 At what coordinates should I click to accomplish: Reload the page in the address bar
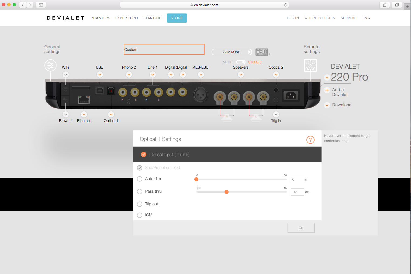point(285,5)
